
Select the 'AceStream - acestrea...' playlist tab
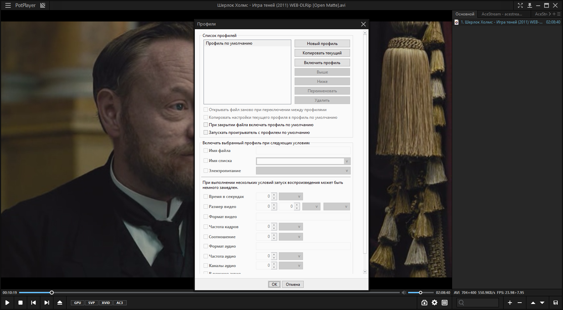click(502, 14)
